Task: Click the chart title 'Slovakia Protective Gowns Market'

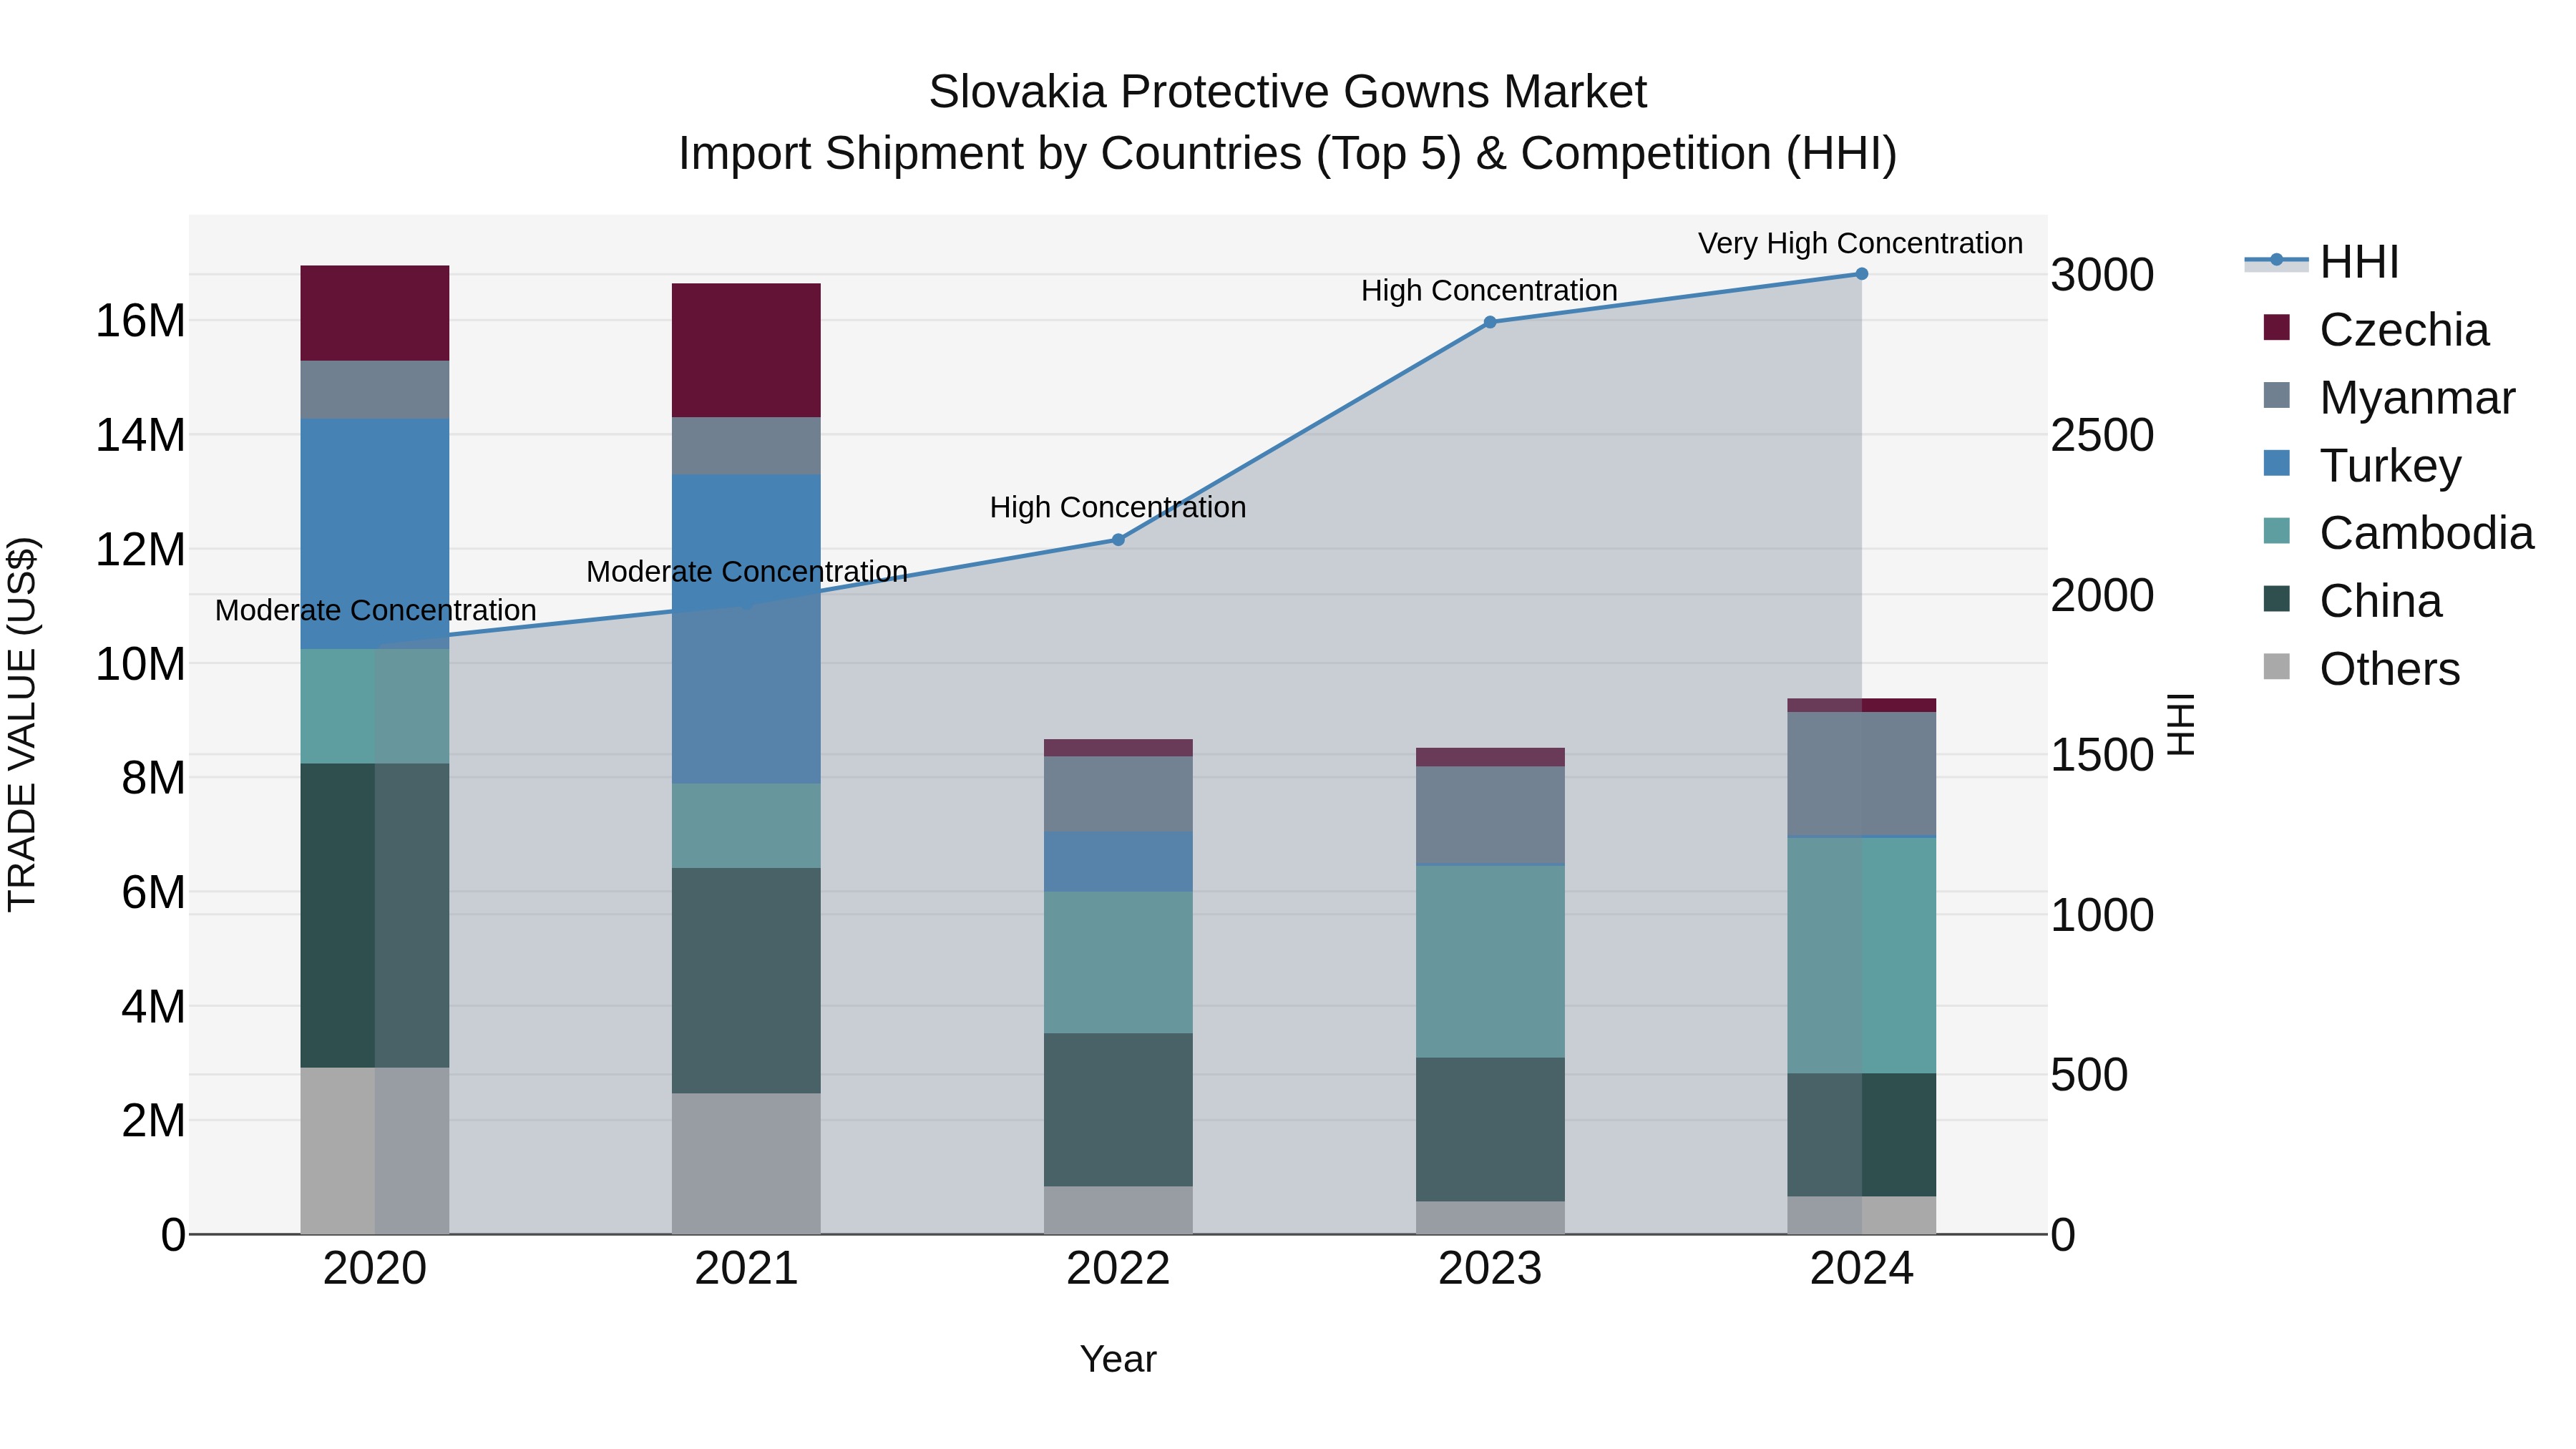Action: (x=1287, y=92)
